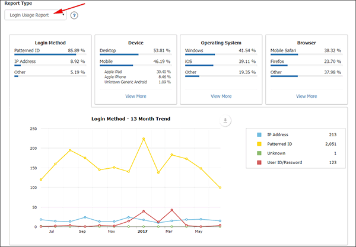356x247 pixels.
Task: Click the 19.35 % Operating System Other value
Action: click(247, 72)
